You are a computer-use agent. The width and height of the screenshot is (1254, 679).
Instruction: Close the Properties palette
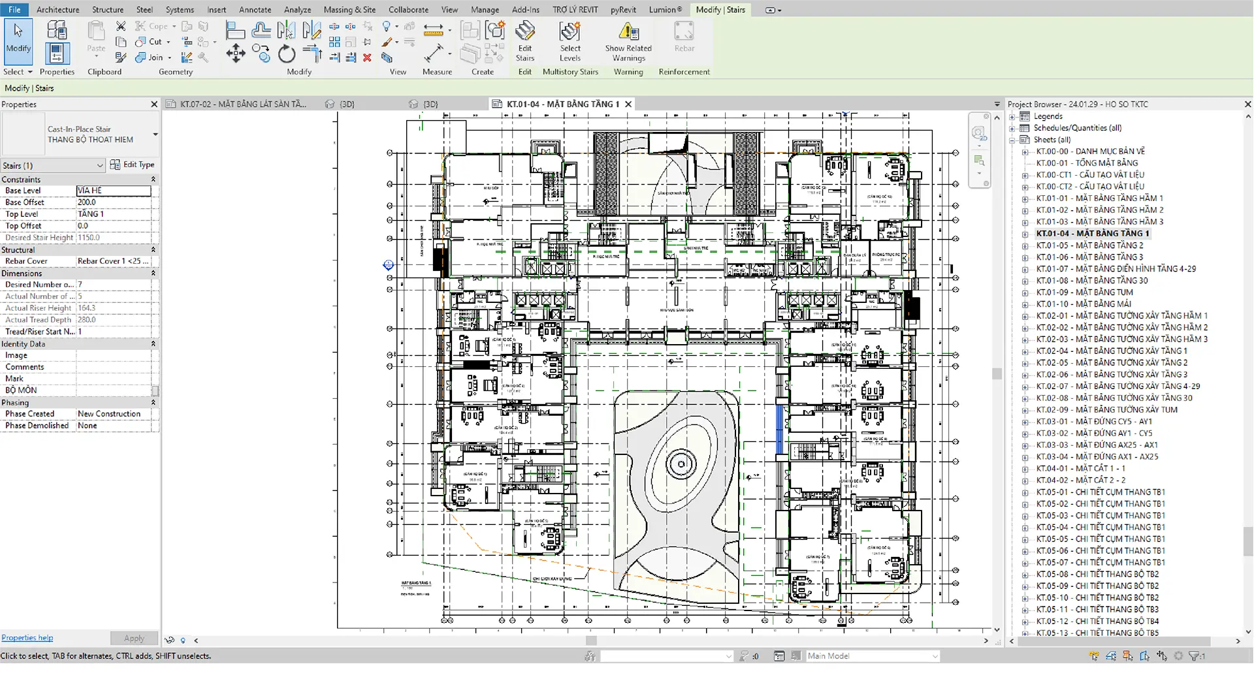(154, 104)
